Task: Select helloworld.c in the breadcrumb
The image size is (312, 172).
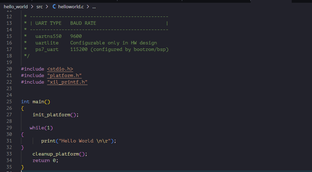Action: tap(71, 7)
